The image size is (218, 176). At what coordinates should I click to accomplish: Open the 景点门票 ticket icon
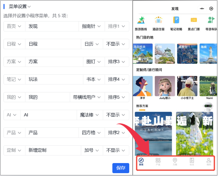point(194,20)
